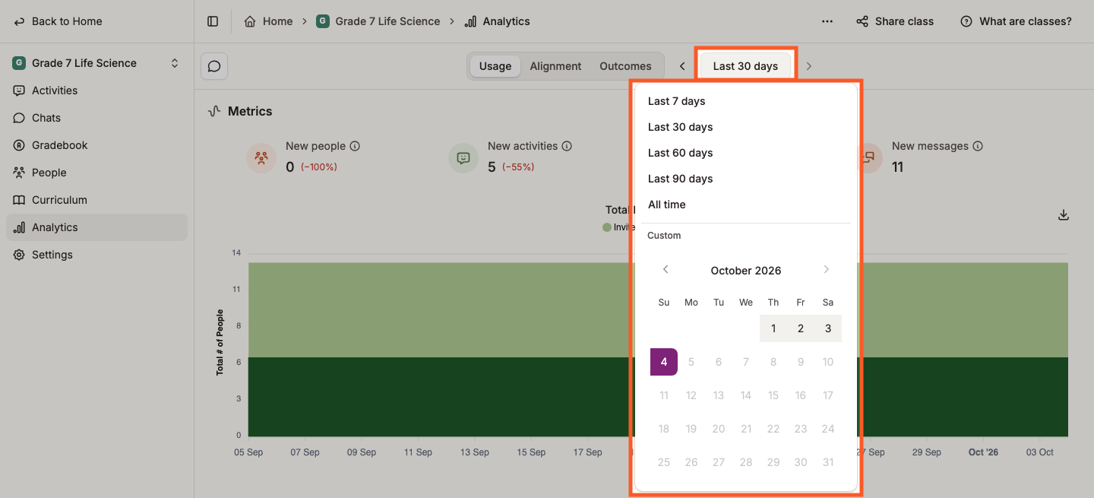
Task: Select October 3 in the calendar
Action: click(x=828, y=328)
